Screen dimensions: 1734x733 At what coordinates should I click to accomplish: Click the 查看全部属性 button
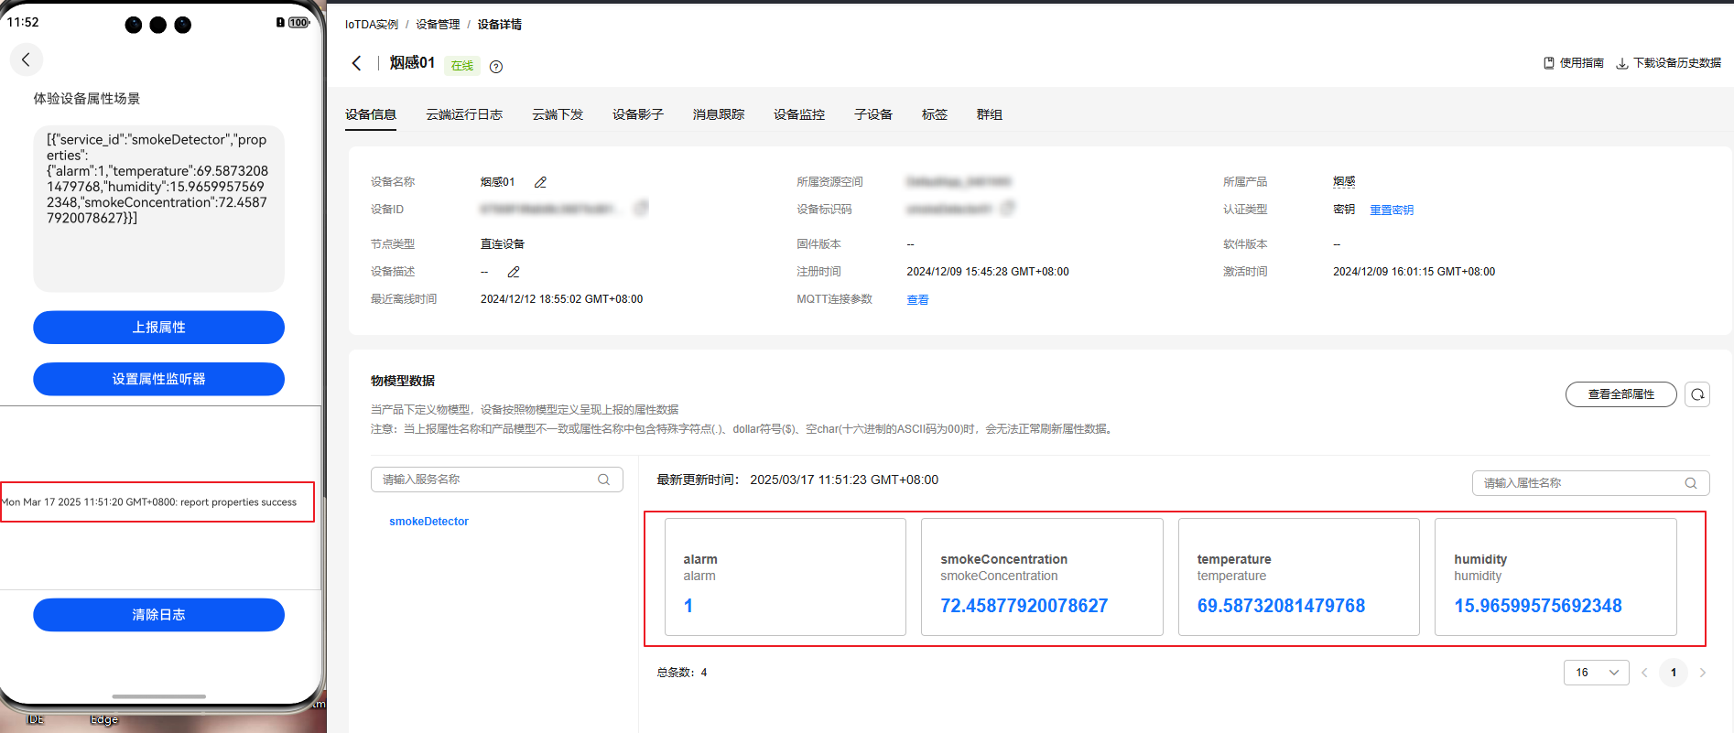[1621, 394]
